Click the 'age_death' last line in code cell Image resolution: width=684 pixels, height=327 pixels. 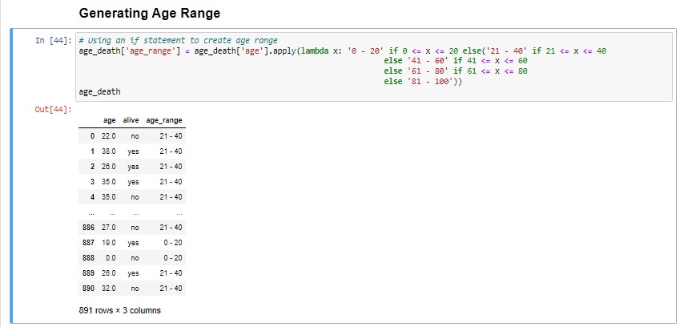pyautogui.click(x=99, y=91)
